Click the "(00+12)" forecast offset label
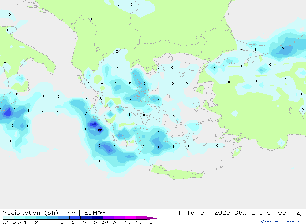Screen dimensions: 306x224 click(x=289, y=212)
